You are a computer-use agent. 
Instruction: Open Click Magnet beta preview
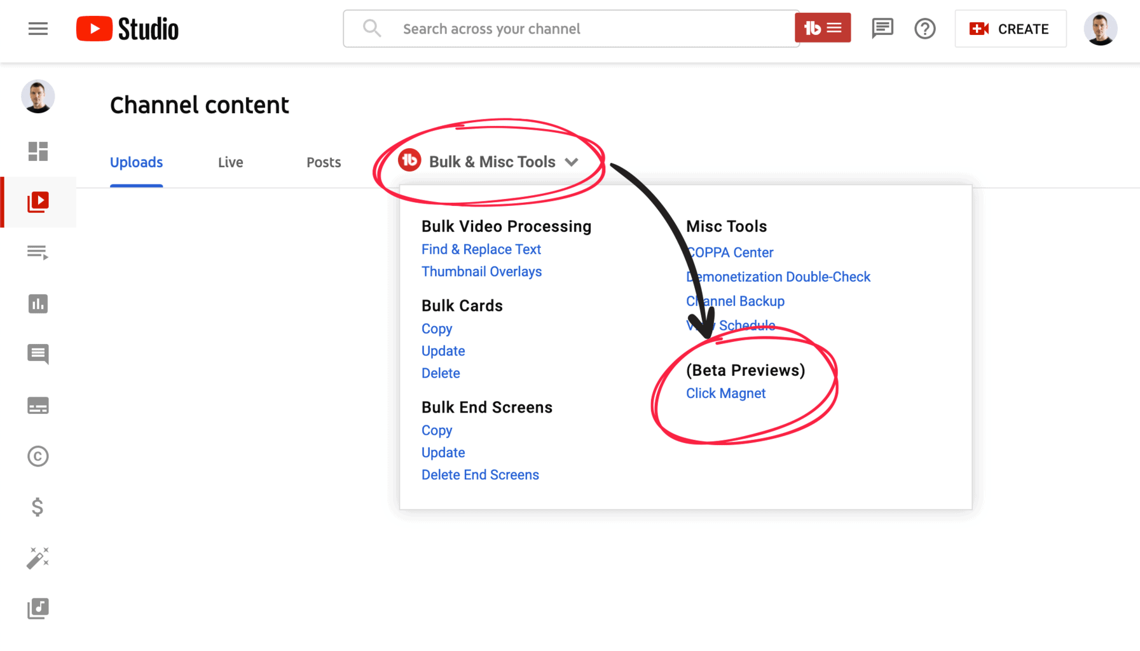[x=725, y=393]
